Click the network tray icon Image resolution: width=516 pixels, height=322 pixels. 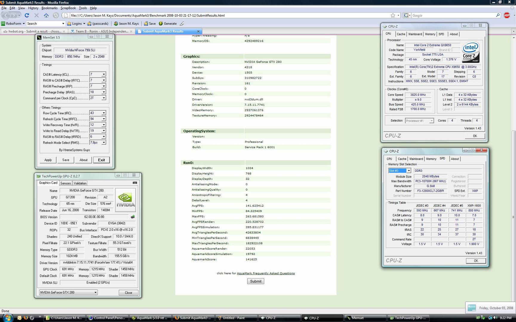(490, 318)
